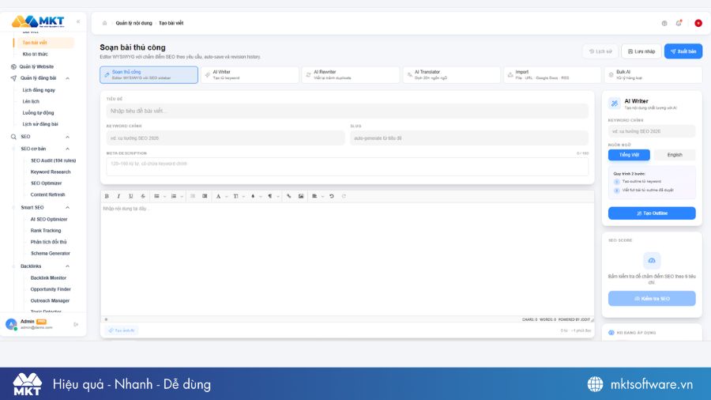The image size is (711, 400).
Task: Increase indent in the editor
Action: coord(205,196)
